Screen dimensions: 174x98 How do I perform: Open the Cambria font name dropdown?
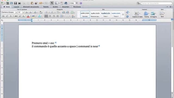(x=16, y=12)
